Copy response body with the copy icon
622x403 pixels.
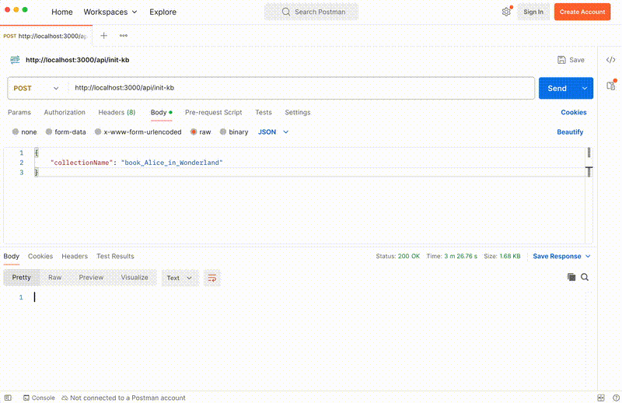pyautogui.click(x=571, y=277)
